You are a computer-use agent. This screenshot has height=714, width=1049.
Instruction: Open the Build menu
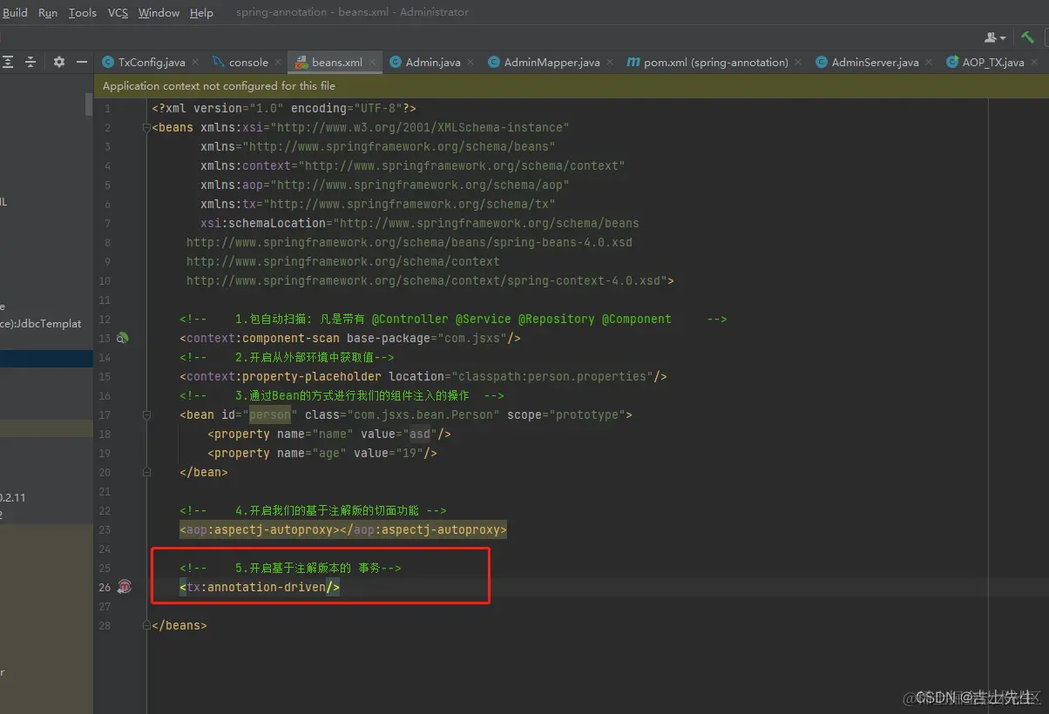point(15,12)
